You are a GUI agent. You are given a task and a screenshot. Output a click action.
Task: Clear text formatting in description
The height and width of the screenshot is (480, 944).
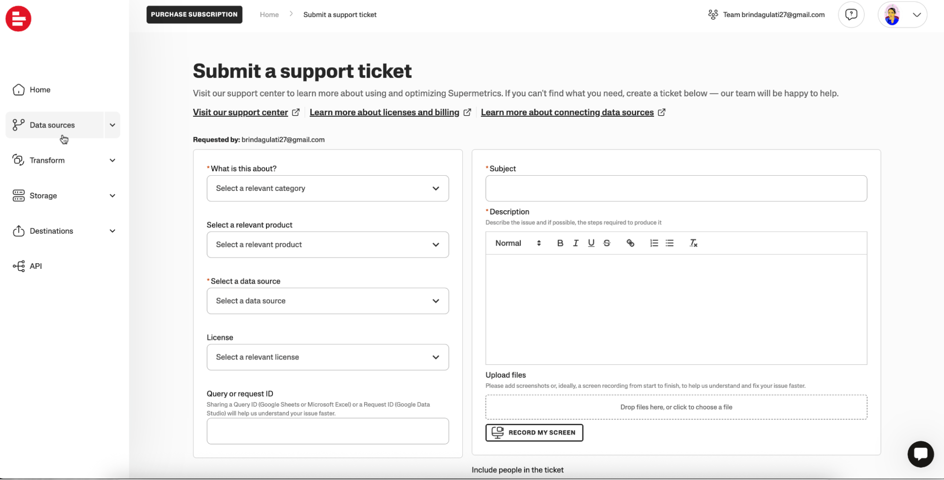(x=693, y=243)
